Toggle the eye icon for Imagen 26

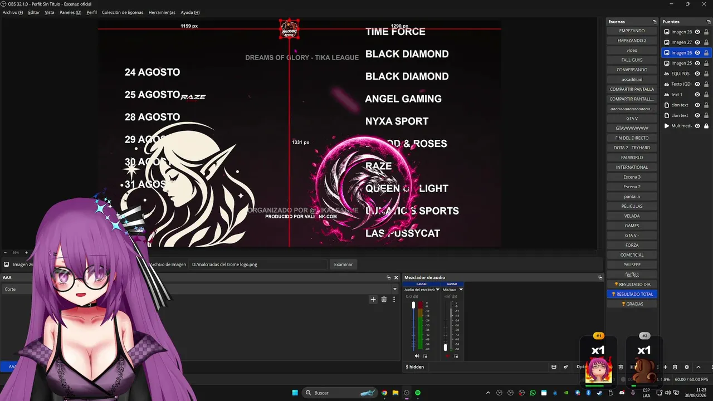[697, 53]
